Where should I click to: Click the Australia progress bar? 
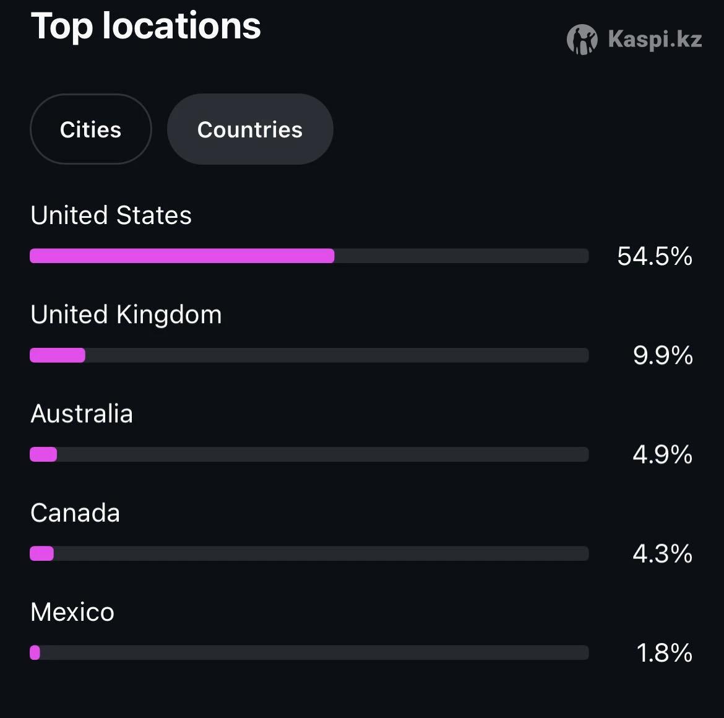[43, 454]
